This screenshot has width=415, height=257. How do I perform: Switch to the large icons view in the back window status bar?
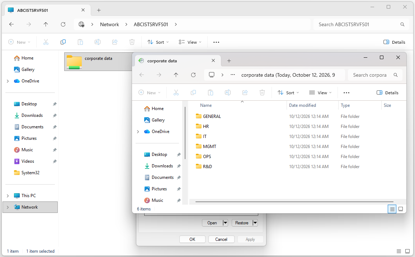pyautogui.click(x=407, y=251)
